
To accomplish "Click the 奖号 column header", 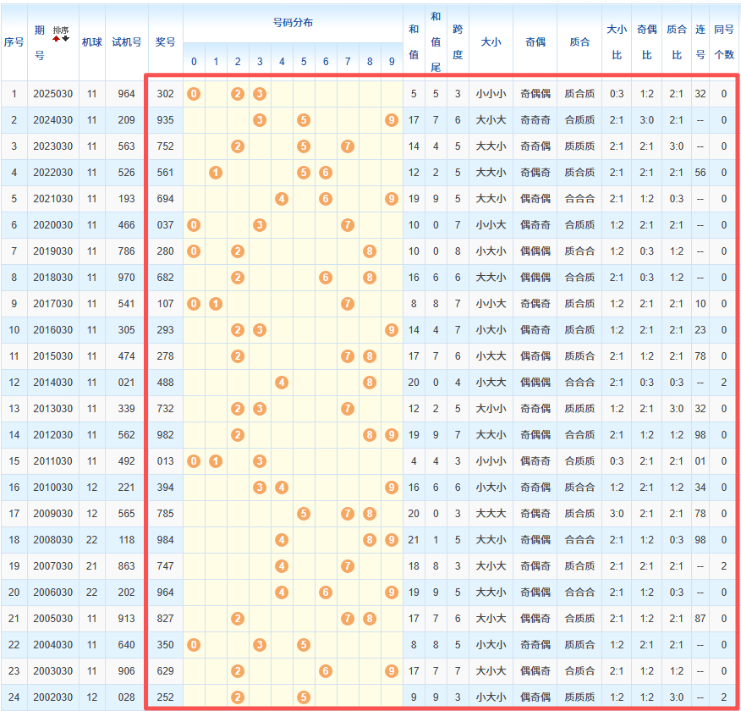I will (x=166, y=41).
